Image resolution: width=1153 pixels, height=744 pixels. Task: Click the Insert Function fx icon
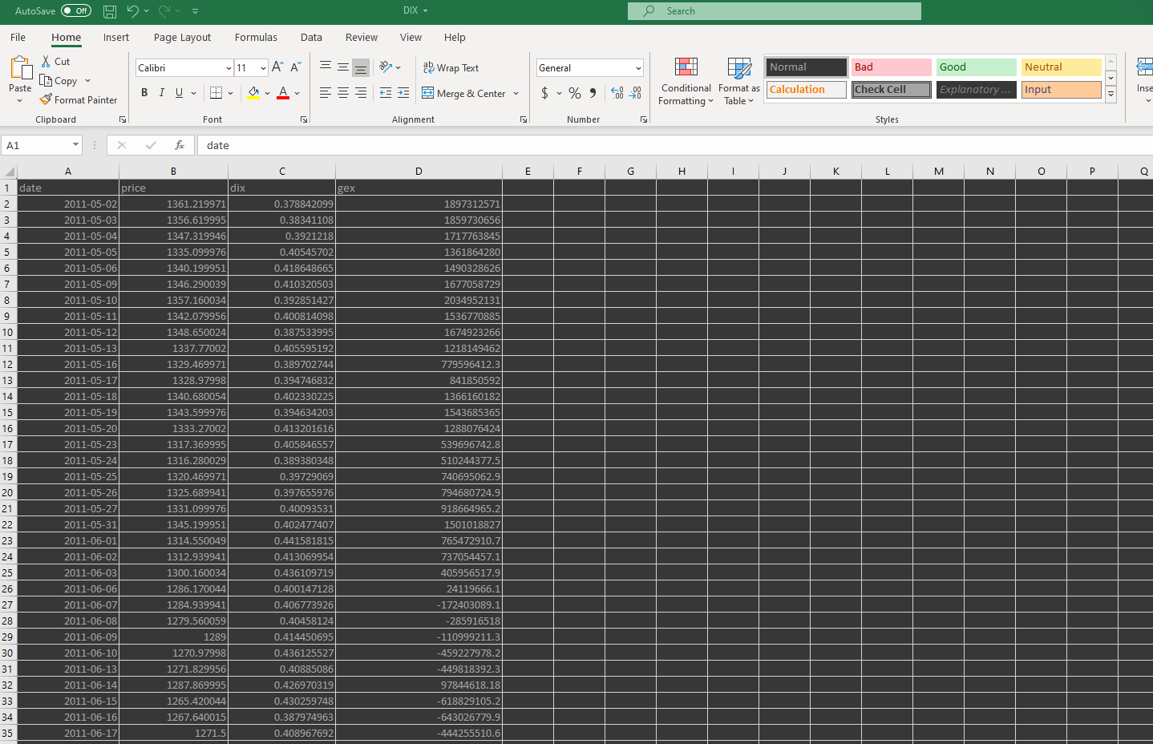pos(180,145)
